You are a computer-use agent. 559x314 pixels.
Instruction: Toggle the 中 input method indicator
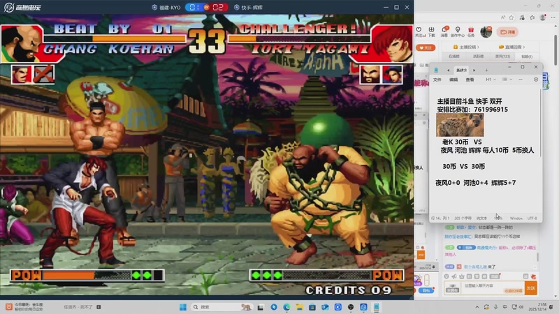click(504, 307)
